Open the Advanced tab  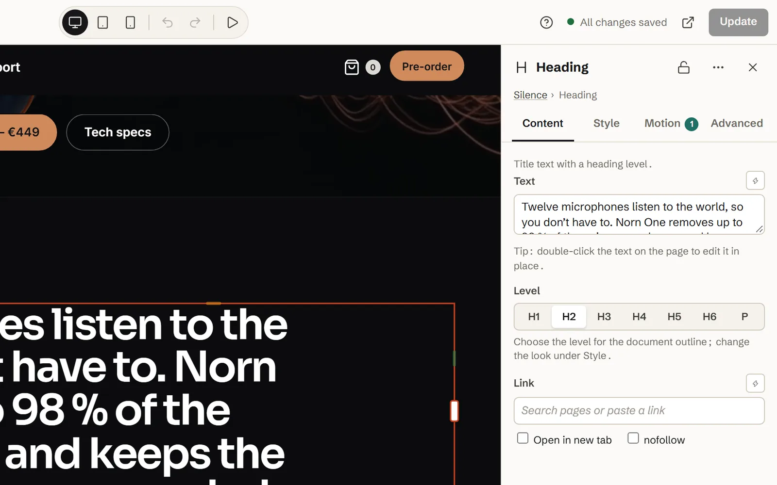[737, 123]
